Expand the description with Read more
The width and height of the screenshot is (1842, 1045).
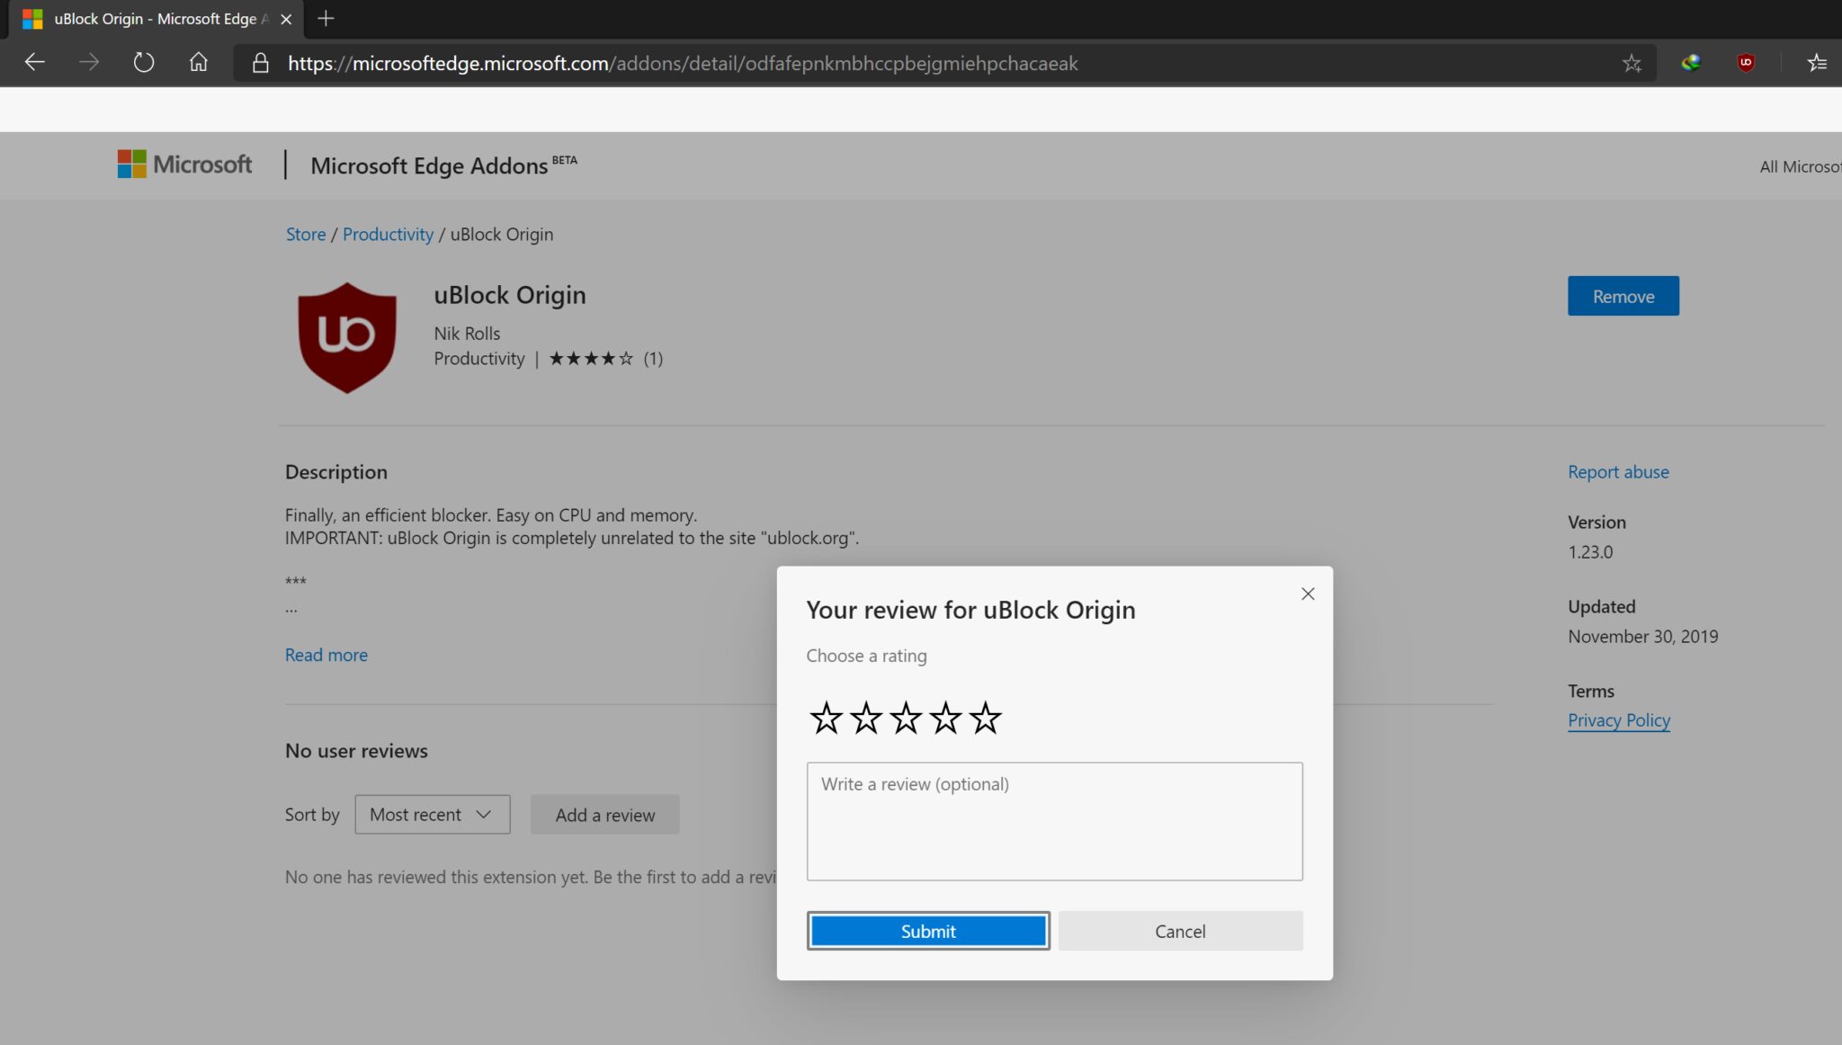tap(326, 655)
